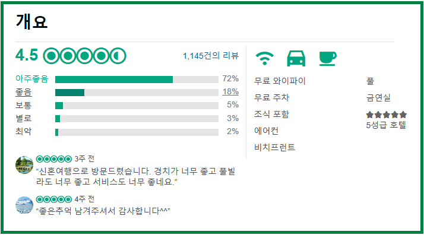
Task: Open the 신혼여행 review text
Action: coord(136,176)
